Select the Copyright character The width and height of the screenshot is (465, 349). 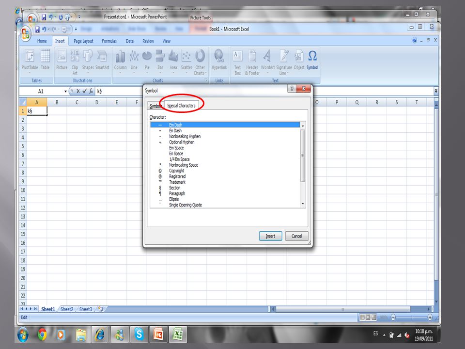pyautogui.click(x=225, y=171)
